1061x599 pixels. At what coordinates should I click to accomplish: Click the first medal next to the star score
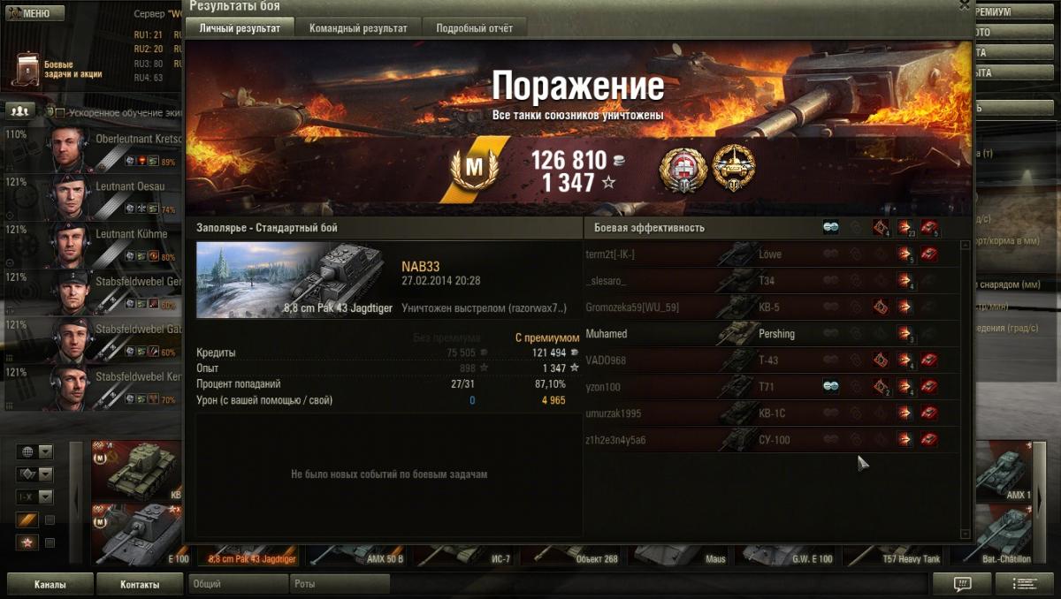coord(683,169)
